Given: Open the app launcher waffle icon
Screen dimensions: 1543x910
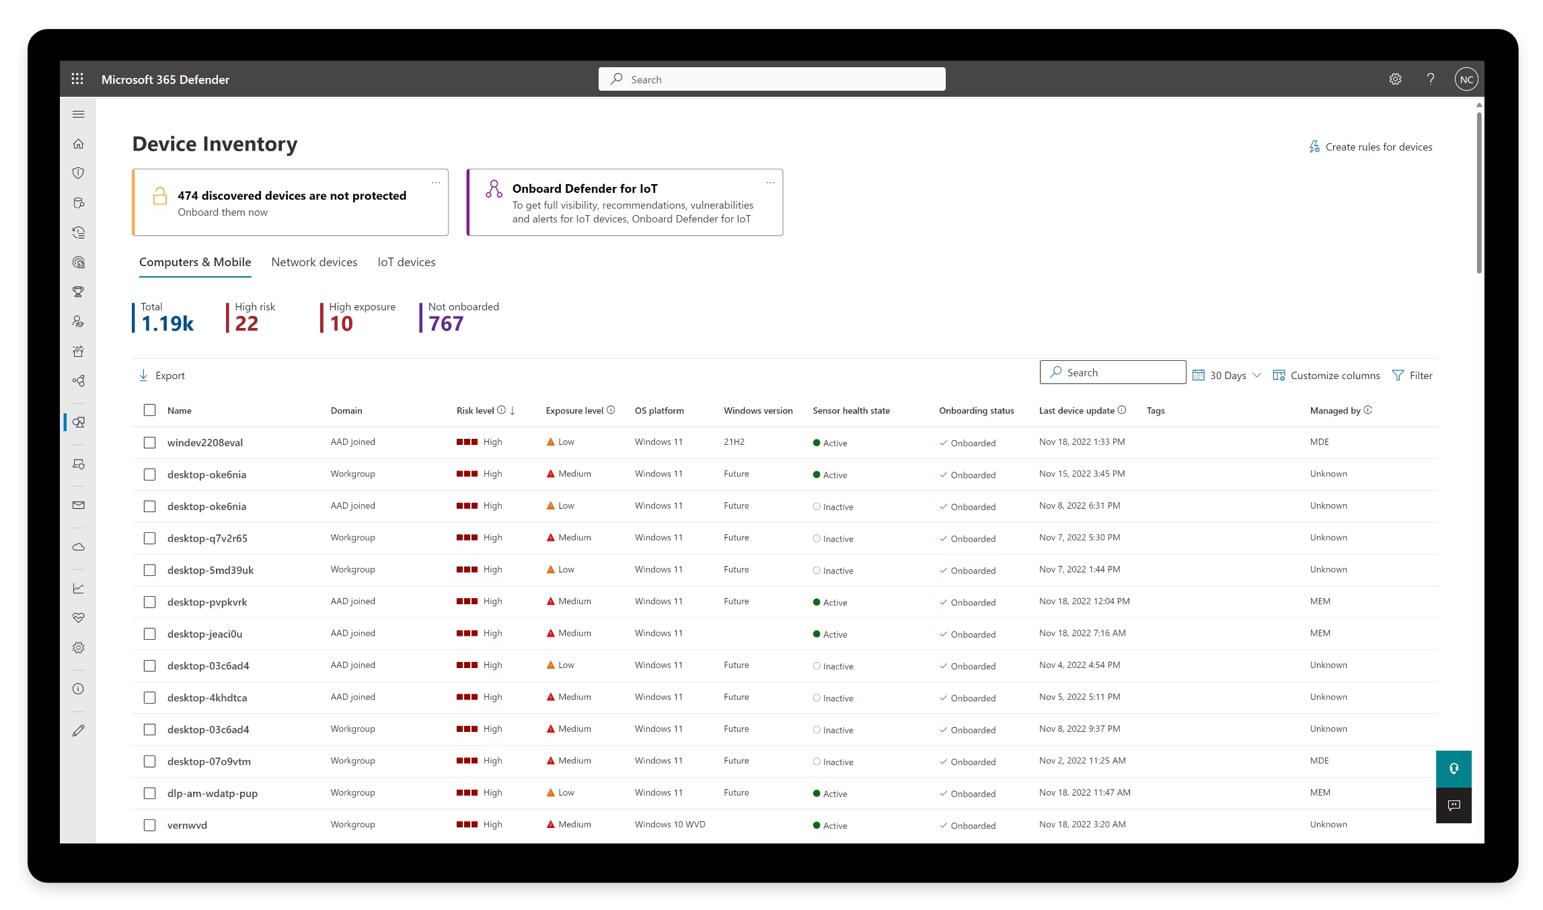Looking at the screenshot, I should click(x=77, y=79).
